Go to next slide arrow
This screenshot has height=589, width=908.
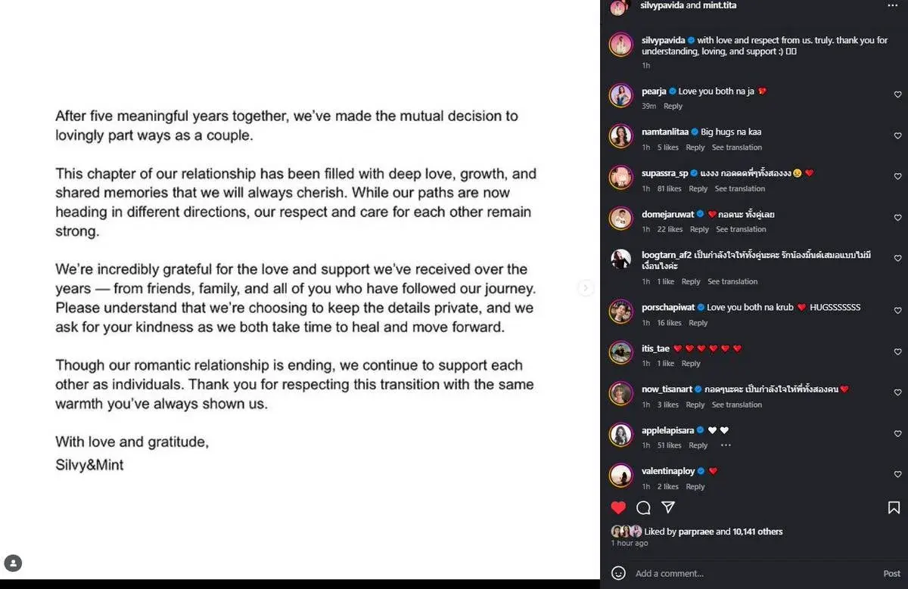click(585, 288)
